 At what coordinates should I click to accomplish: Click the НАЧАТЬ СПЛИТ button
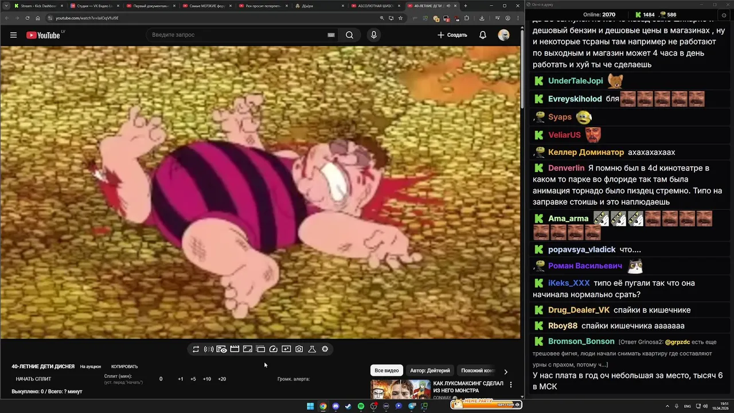pyautogui.click(x=33, y=379)
